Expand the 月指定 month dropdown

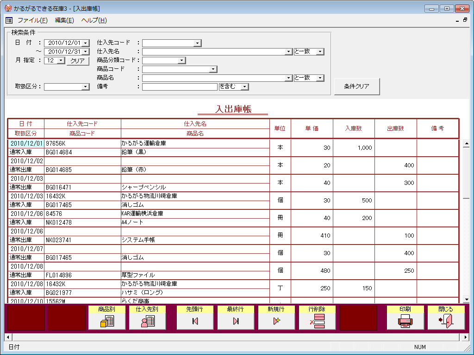pyautogui.click(x=61, y=61)
